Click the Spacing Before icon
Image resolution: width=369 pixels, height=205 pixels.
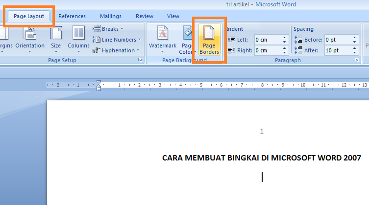tap(298, 40)
